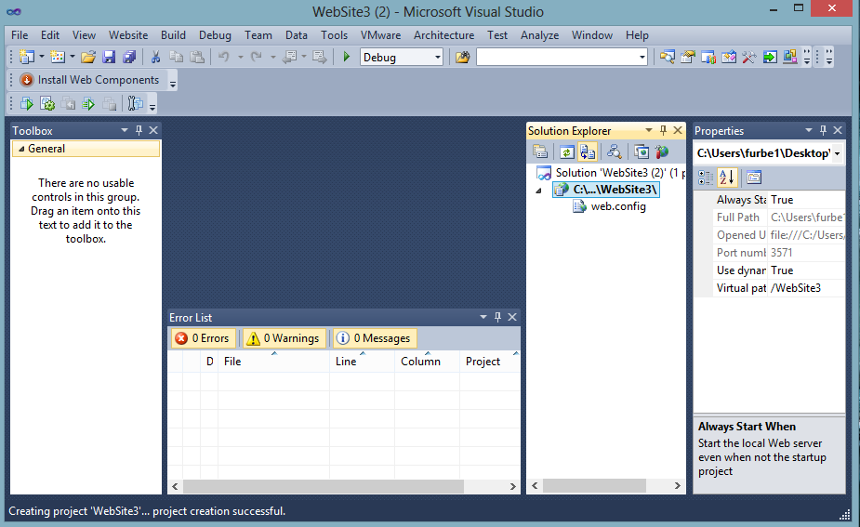Screen dimensions: 860x527
Task: Sort Error List by File column header
Action: [273, 362]
